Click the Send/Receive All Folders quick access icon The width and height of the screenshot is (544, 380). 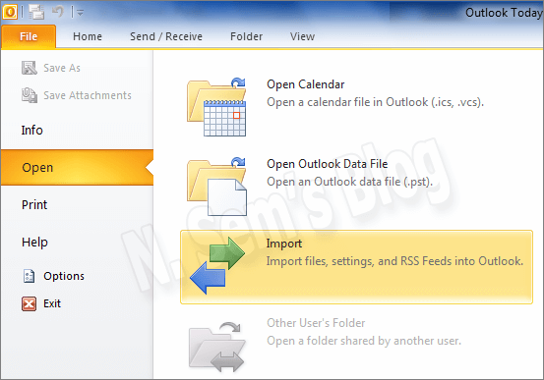[x=36, y=12]
